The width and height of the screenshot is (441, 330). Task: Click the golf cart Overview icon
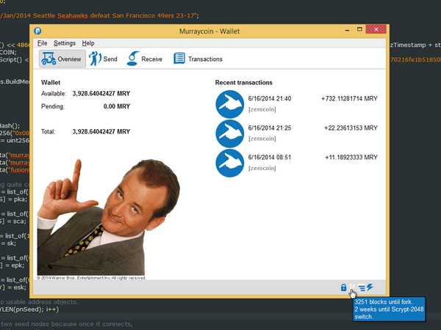[49, 59]
